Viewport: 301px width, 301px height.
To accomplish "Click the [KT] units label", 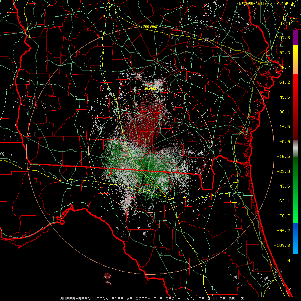I will (286, 23).
